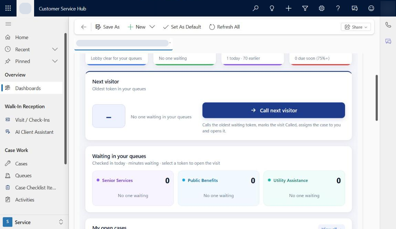Image resolution: width=396 pixels, height=229 pixels.
Task: Click Save As in the toolbar
Action: pos(107,27)
